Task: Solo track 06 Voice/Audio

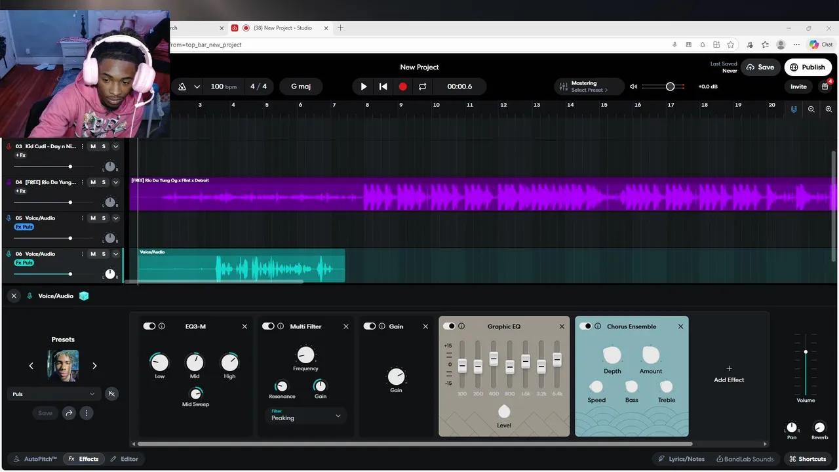Action: click(104, 254)
